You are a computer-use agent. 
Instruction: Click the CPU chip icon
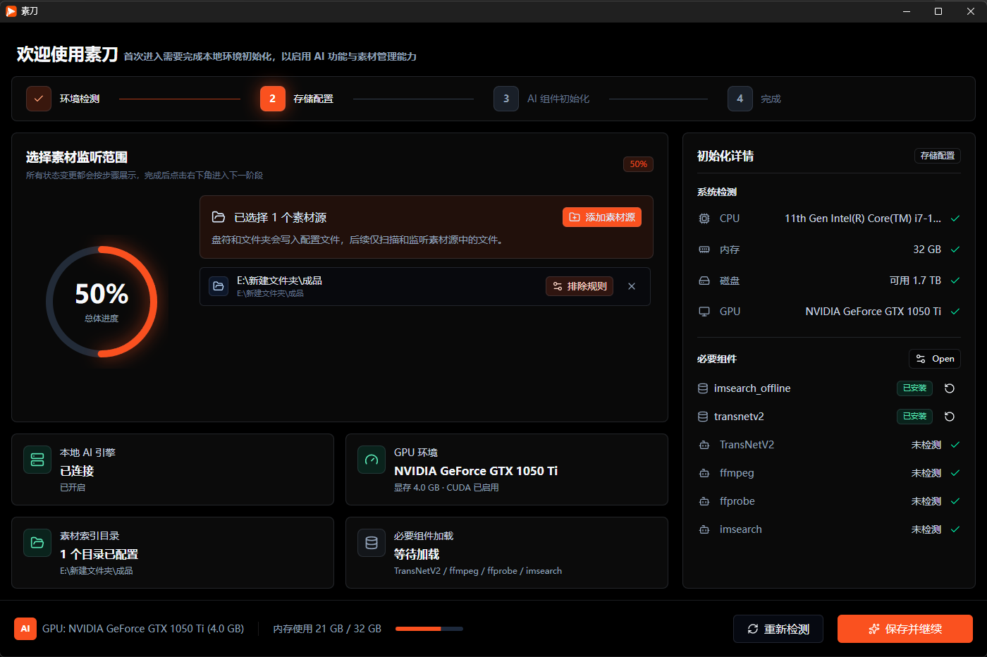coord(704,219)
